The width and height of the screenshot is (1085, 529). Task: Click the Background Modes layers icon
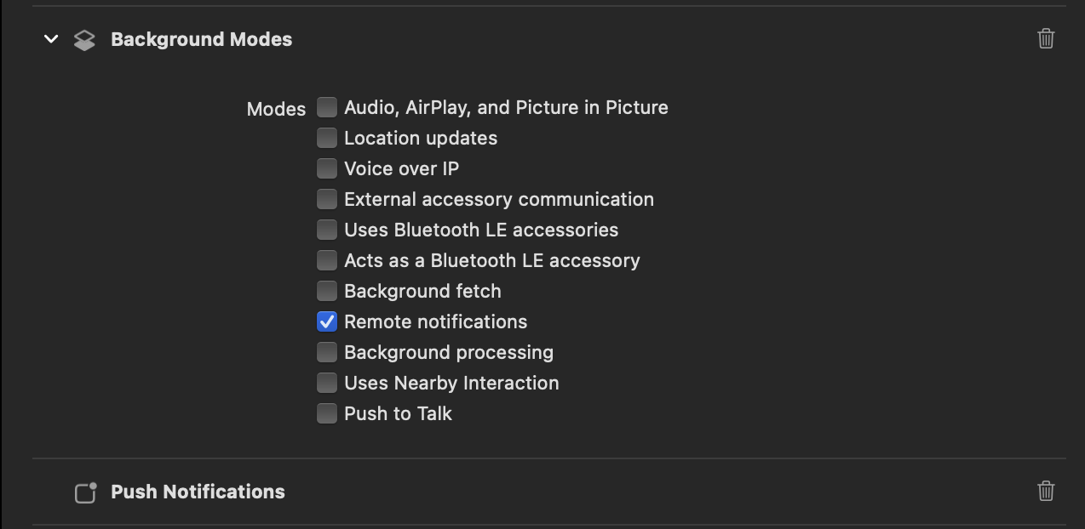coord(84,40)
